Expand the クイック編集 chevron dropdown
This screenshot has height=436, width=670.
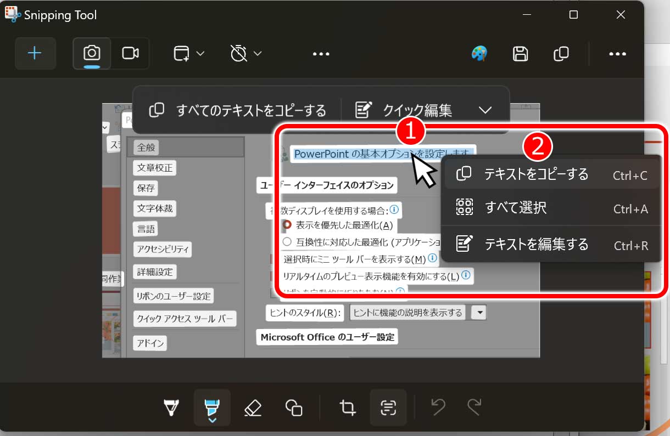[484, 110]
